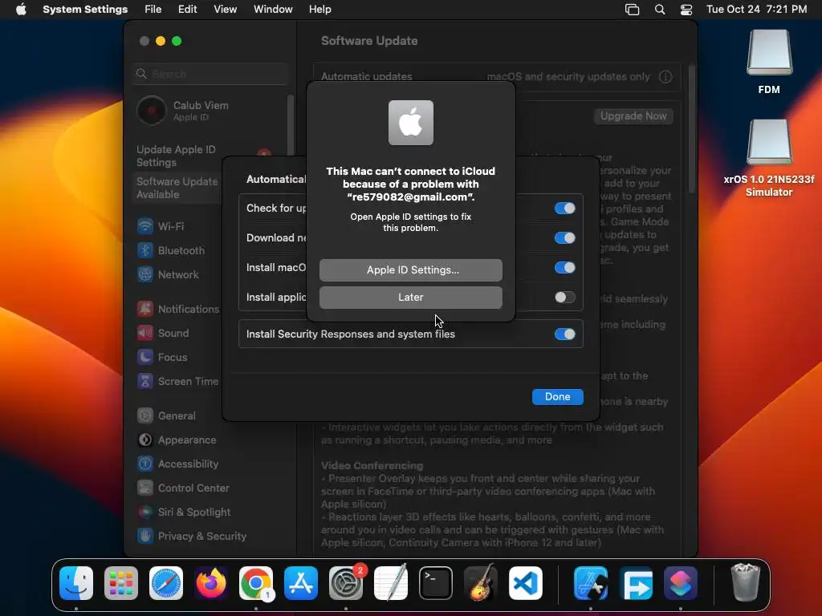Open the File menu
This screenshot has height=616, width=822.
click(153, 10)
